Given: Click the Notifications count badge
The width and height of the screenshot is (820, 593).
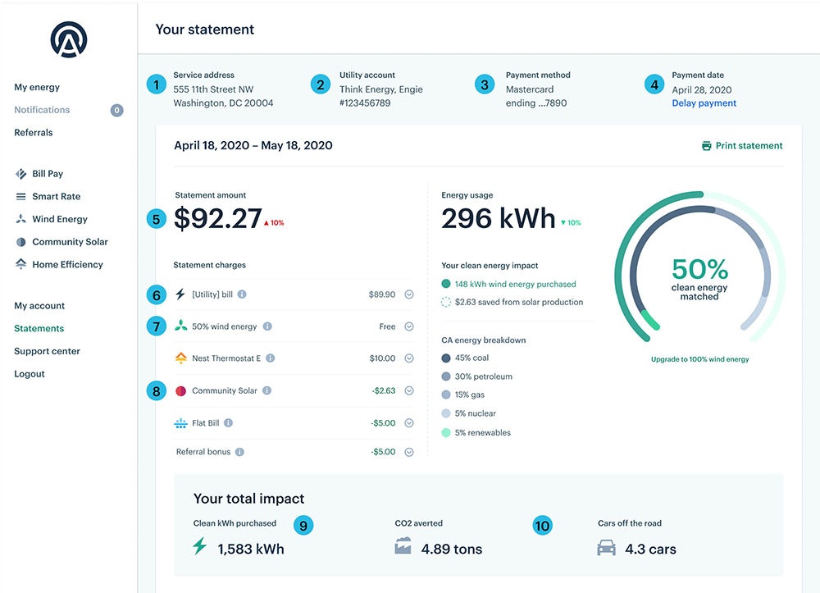Looking at the screenshot, I should click(116, 110).
